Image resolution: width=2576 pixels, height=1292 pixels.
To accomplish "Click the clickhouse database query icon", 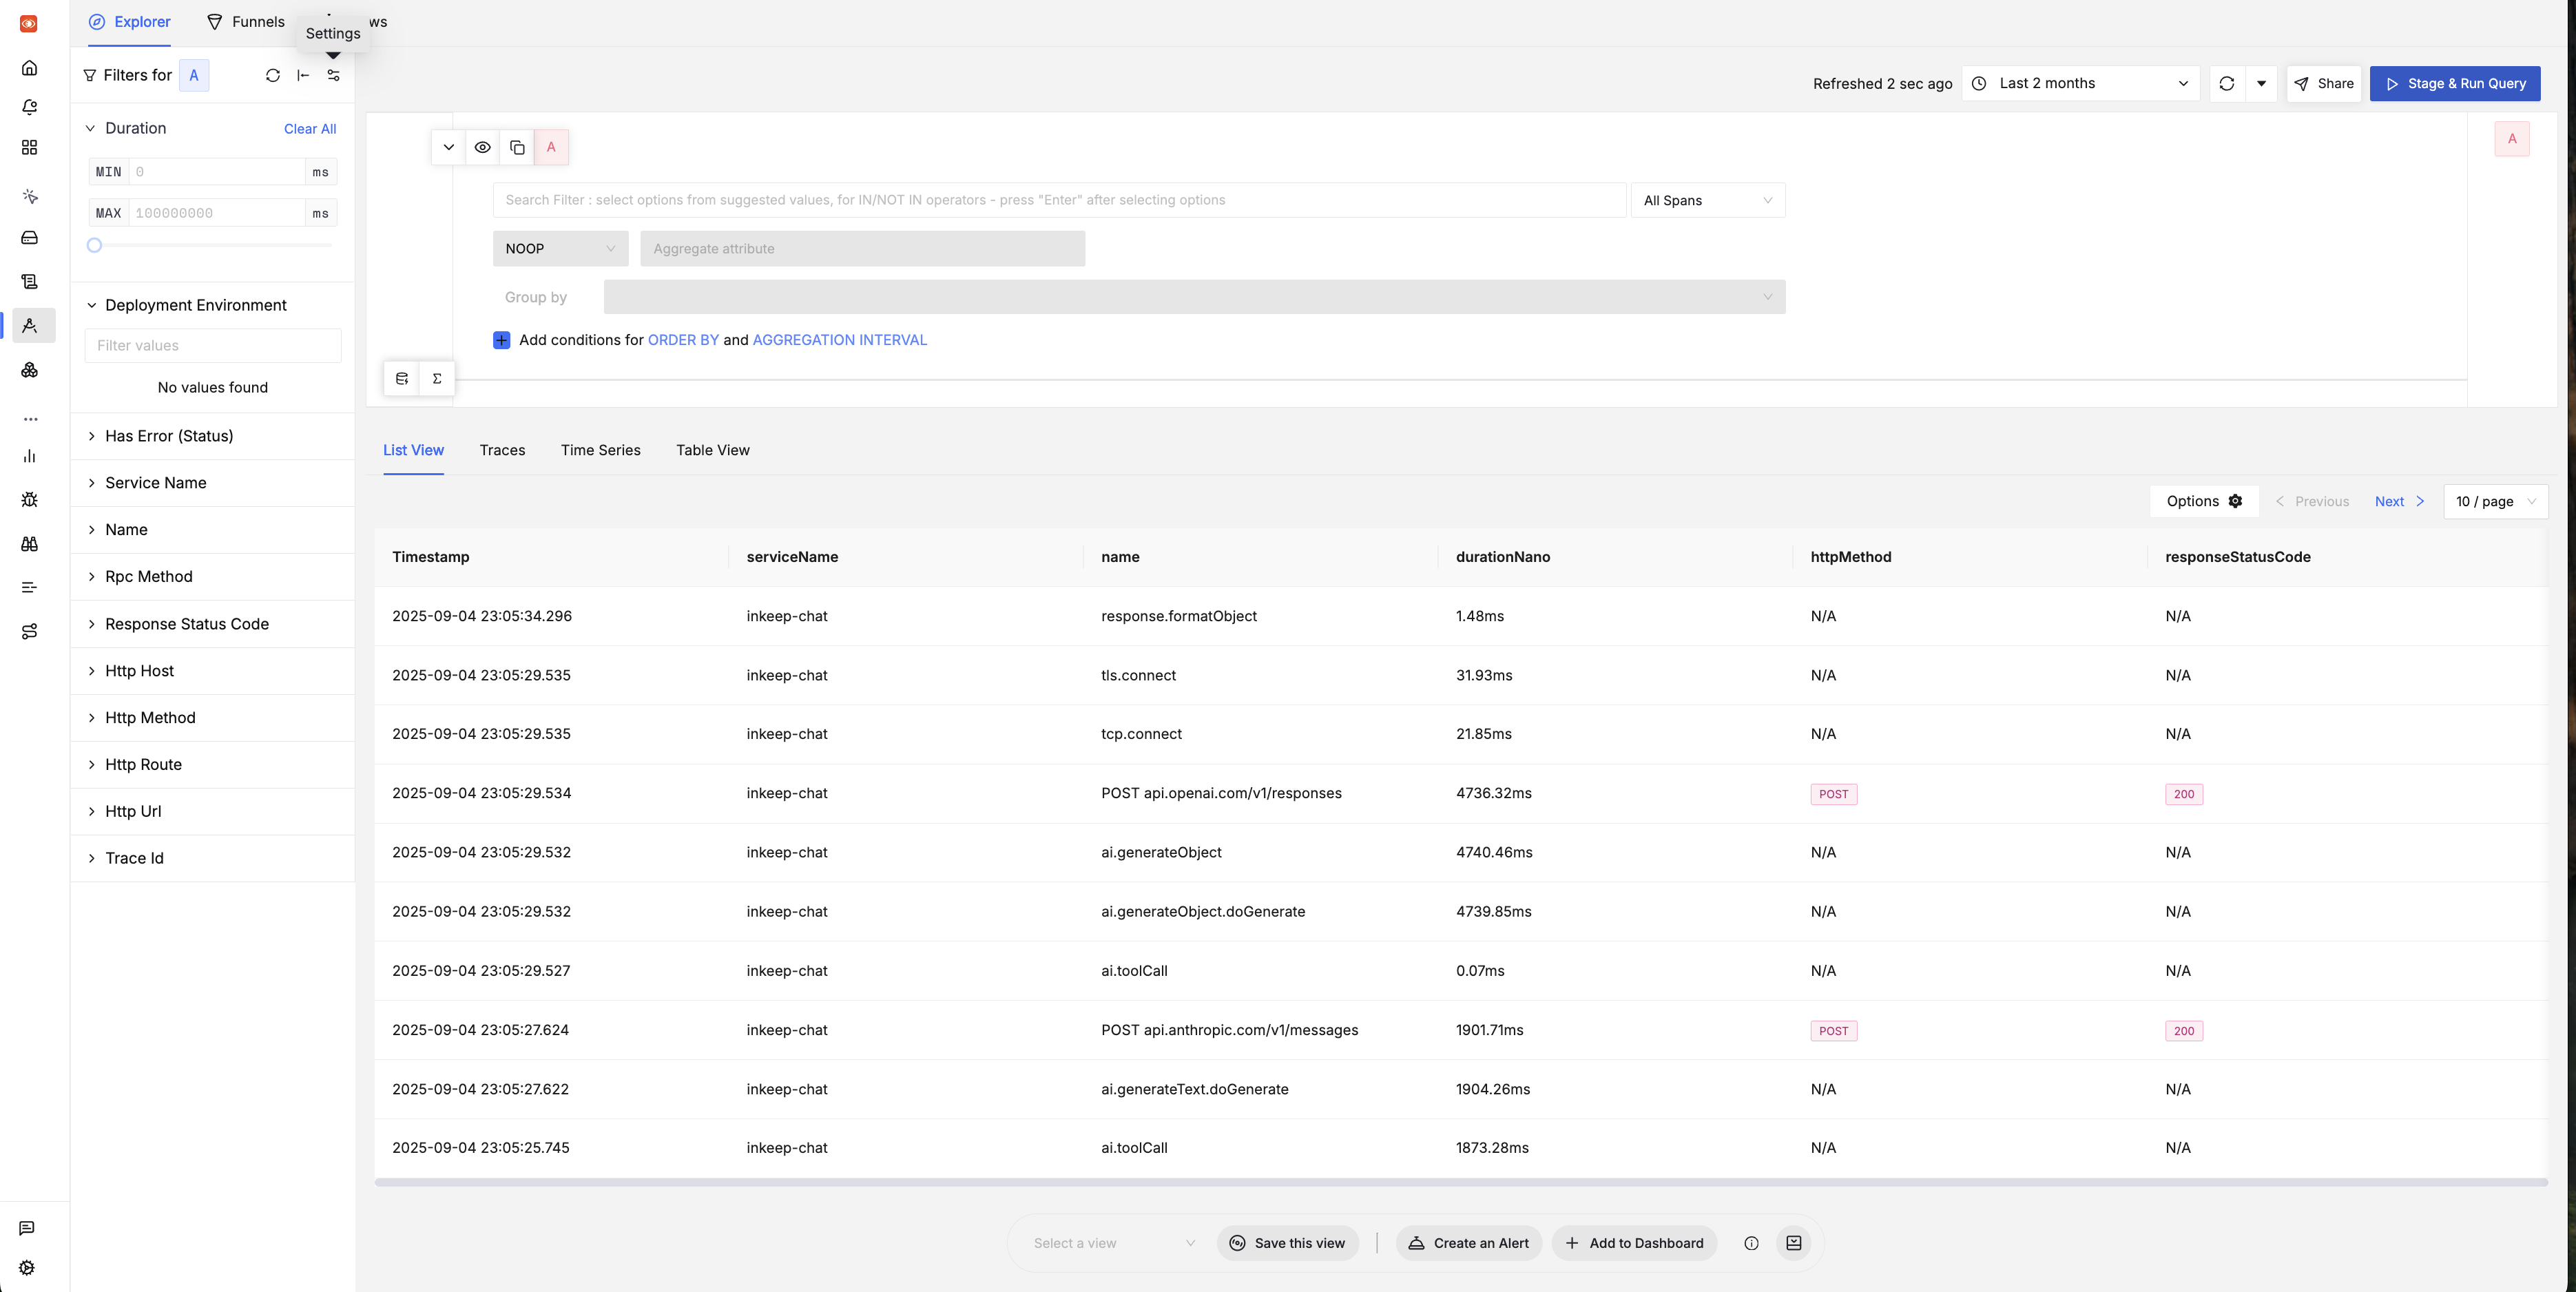I will (x=401, y=378).
